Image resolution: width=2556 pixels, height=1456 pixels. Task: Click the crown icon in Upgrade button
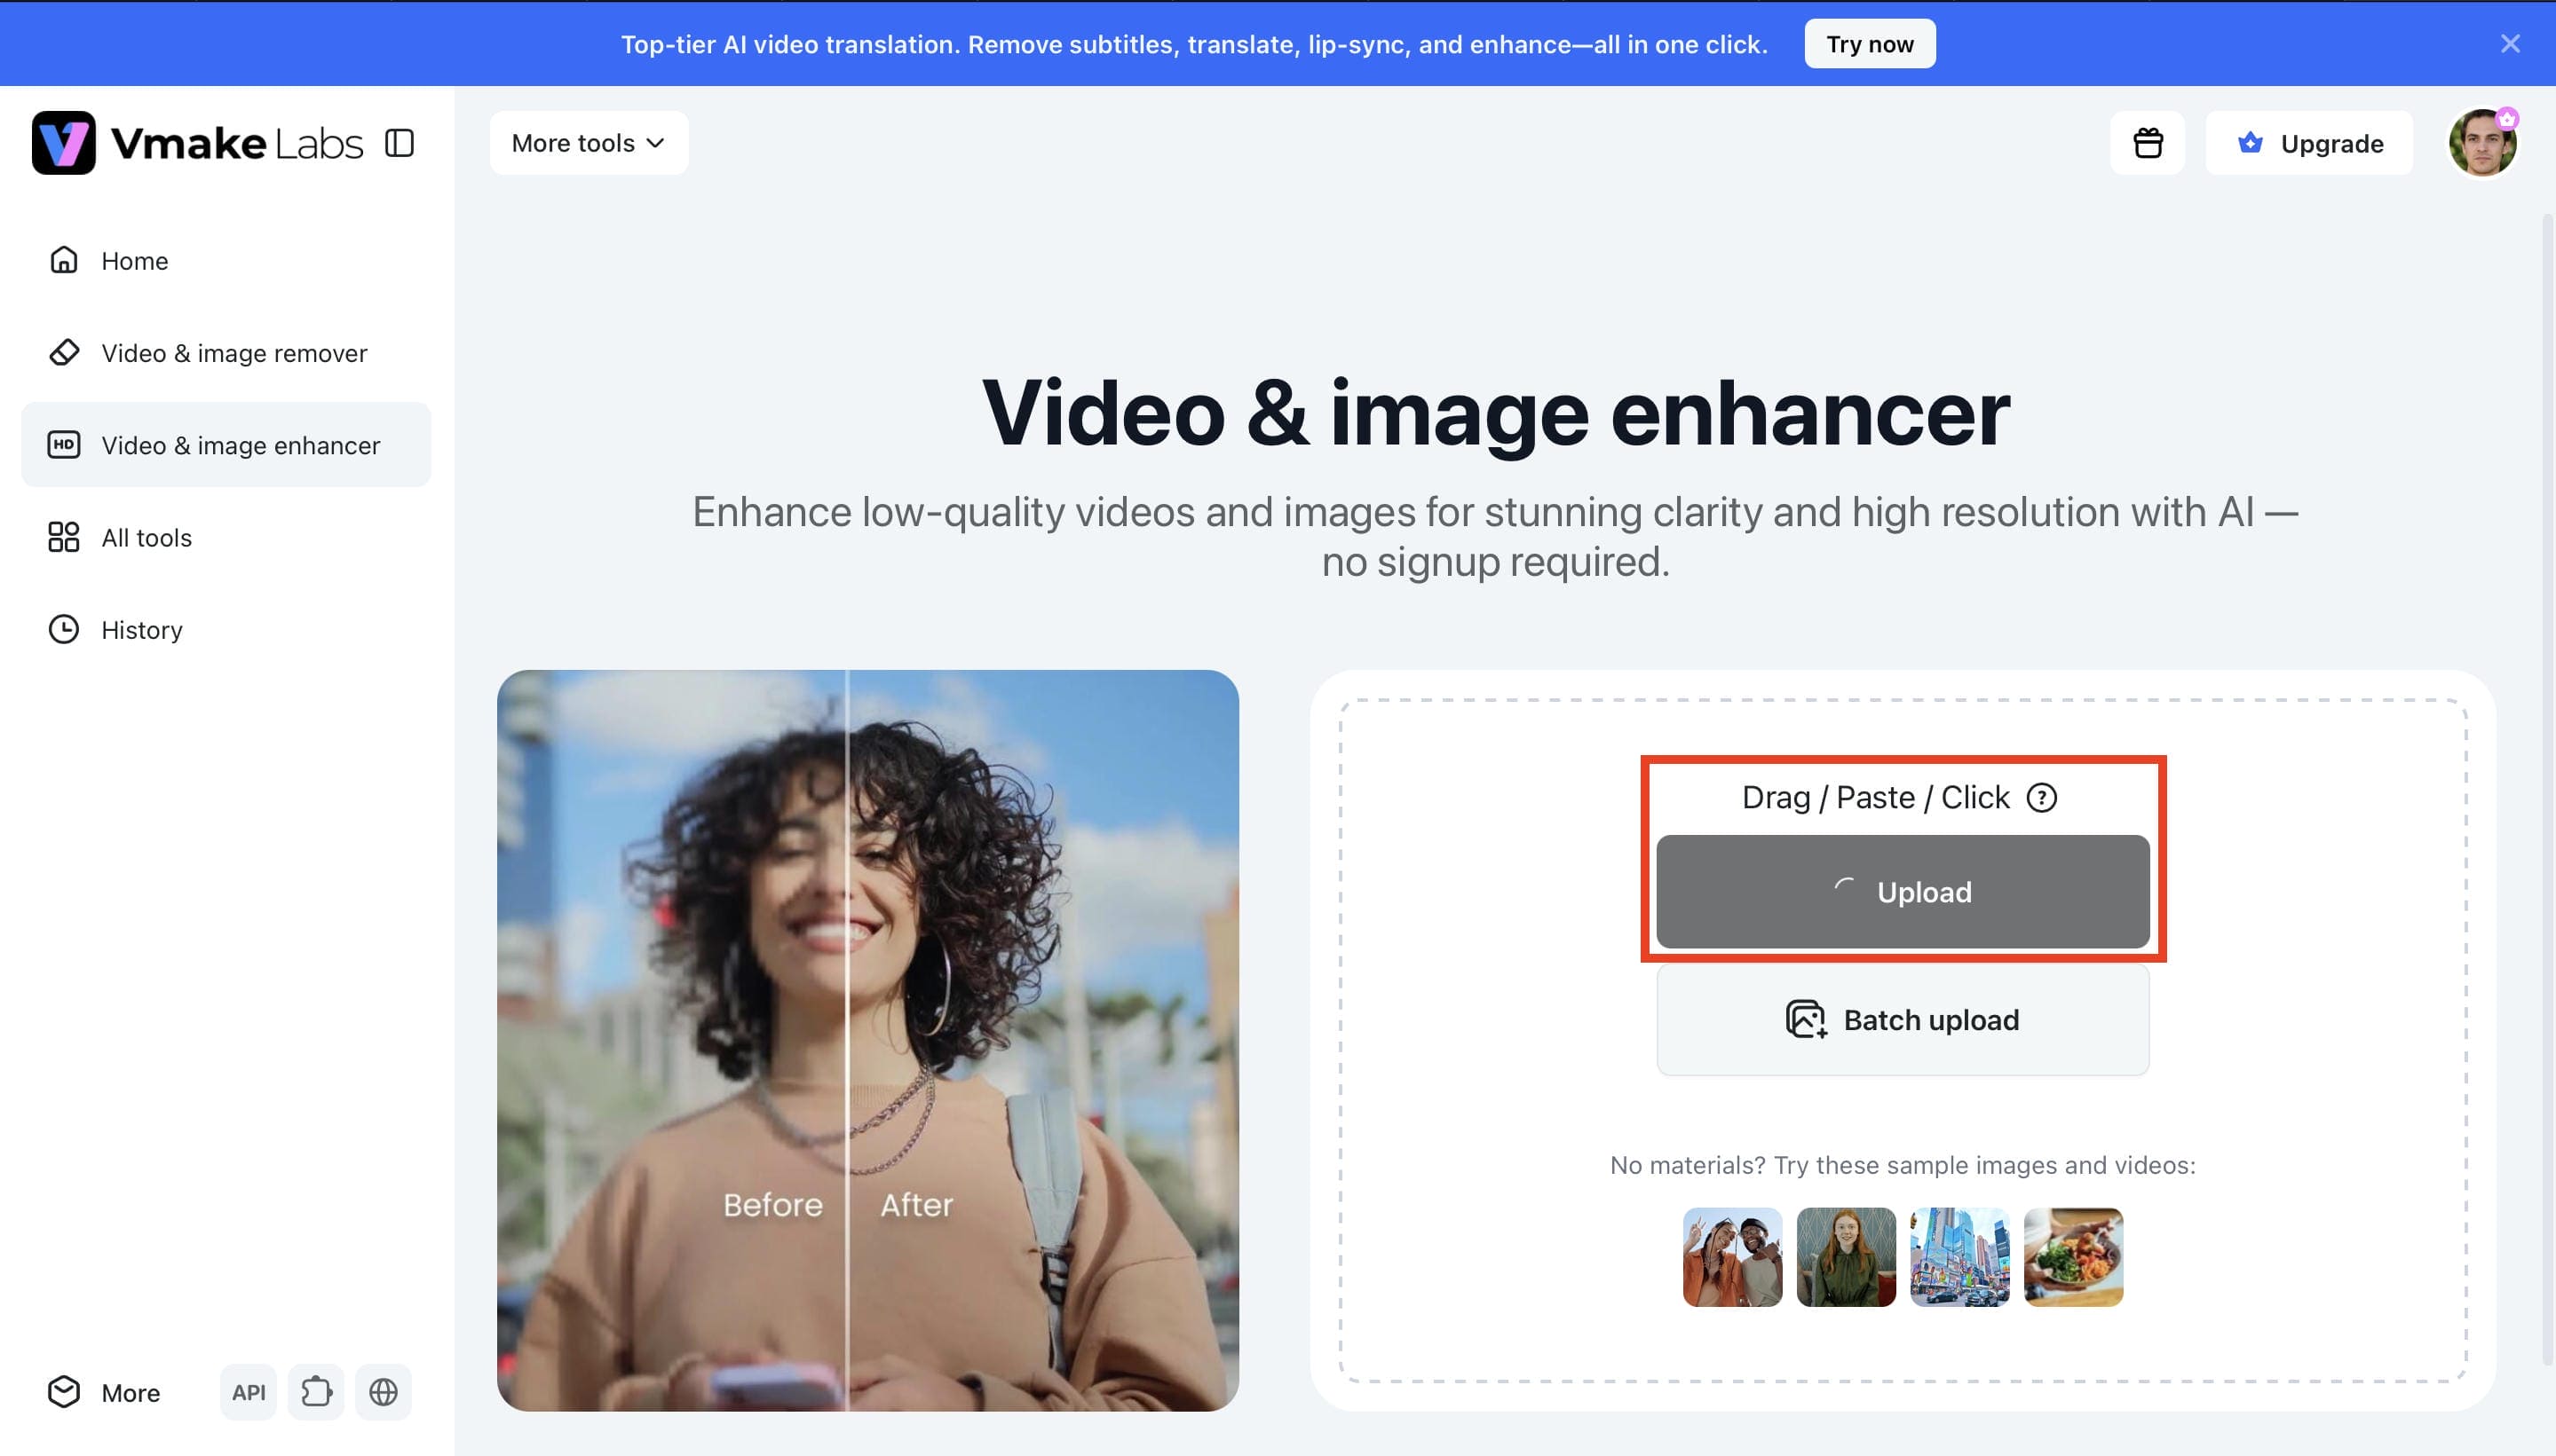pyautogui.click(x=2250, y=143)
